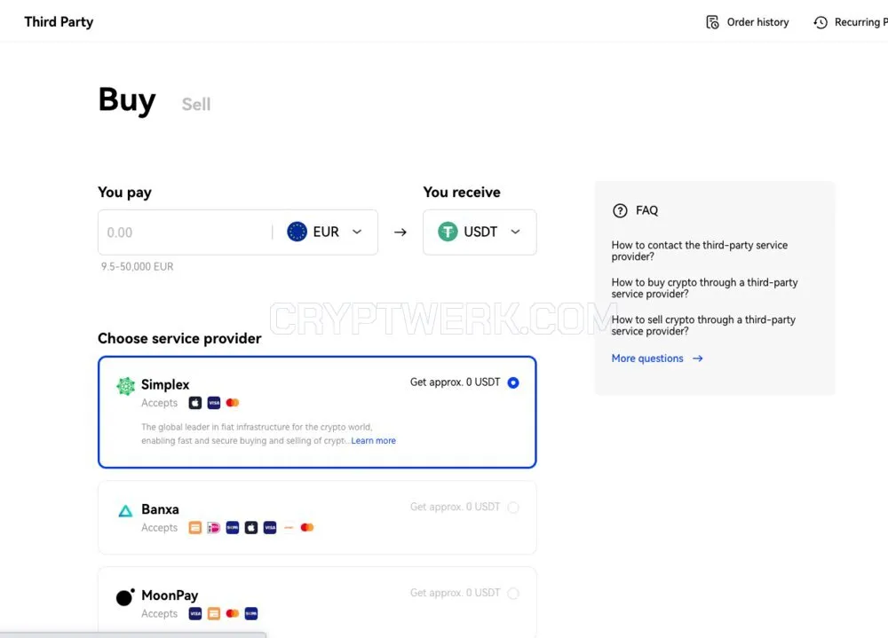This screenshot has height=638, width=888.
Task: Click the Simplex logo icon
Action: tap(126, 386)
